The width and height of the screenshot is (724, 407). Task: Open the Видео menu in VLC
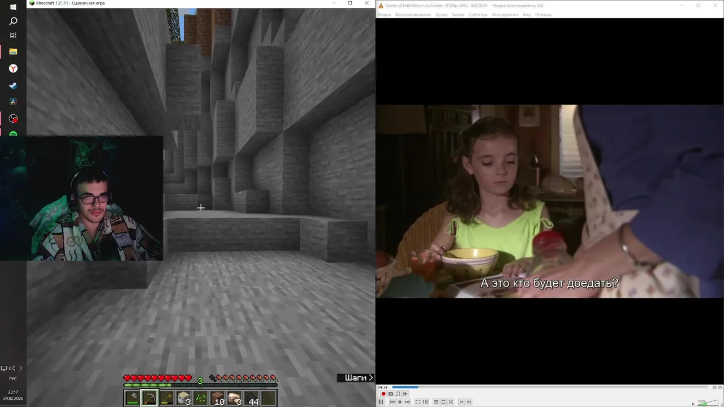click(458, 15)
